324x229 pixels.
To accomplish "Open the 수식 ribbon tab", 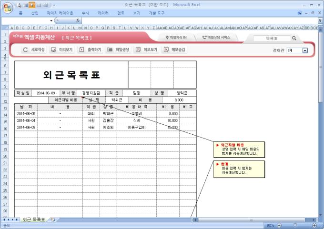I will click(x=85, y=13).
